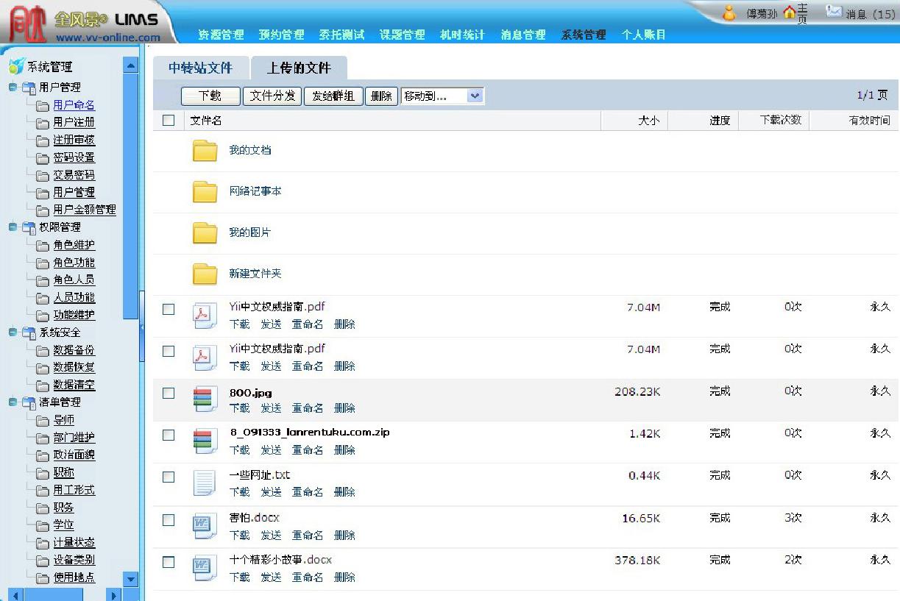Open the 我的文档 folder icon
Screen dimensions: 900x601
pyautogui.click(x=205, y=151)
